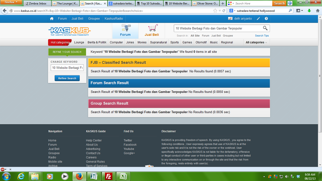The width and height of the screenshot is (322, 181).
Task: Go to Firefox home page icon
Action: point(318,11)
